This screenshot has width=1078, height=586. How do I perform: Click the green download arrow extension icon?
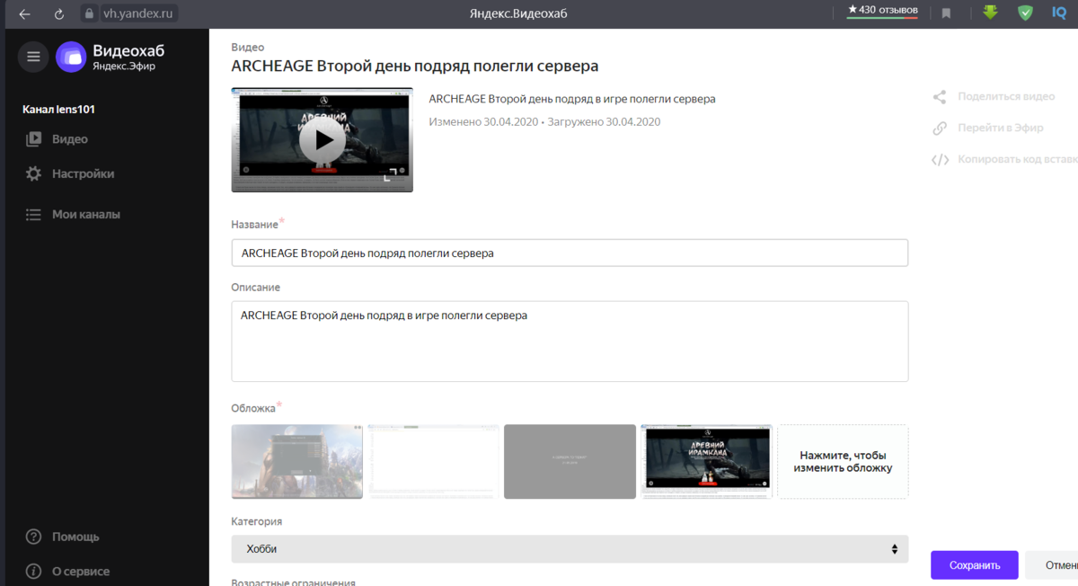(990, 13)
